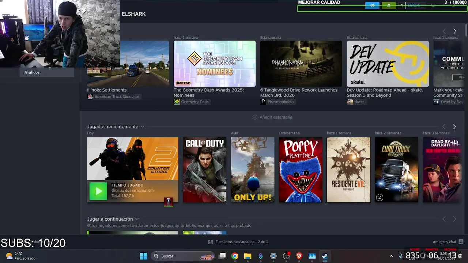
Task: Click the friend avatar on Counter-Strike 2 card
Action: click(x=169, y=202)
